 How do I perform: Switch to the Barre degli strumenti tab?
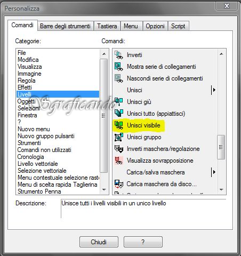click(x=65, y=26)
